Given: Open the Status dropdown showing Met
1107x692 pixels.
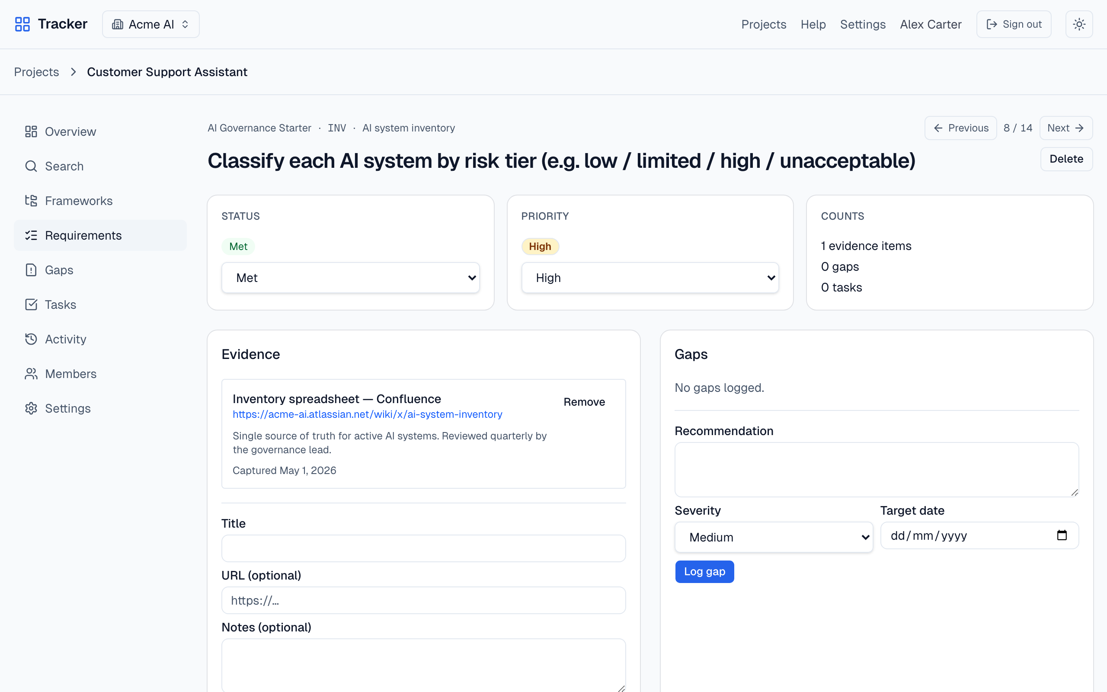Looking at the screenshot, I should pyautogui.click(x=351, y=278).
